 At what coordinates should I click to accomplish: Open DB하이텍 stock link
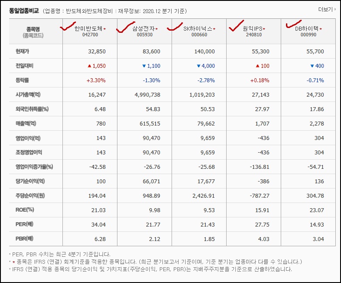[x=307, y=28]
